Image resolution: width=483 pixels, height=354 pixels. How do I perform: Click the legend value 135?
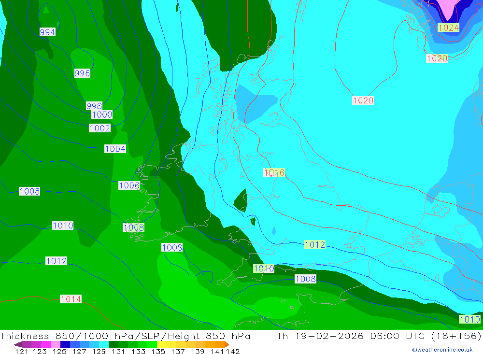pos(158,352)
